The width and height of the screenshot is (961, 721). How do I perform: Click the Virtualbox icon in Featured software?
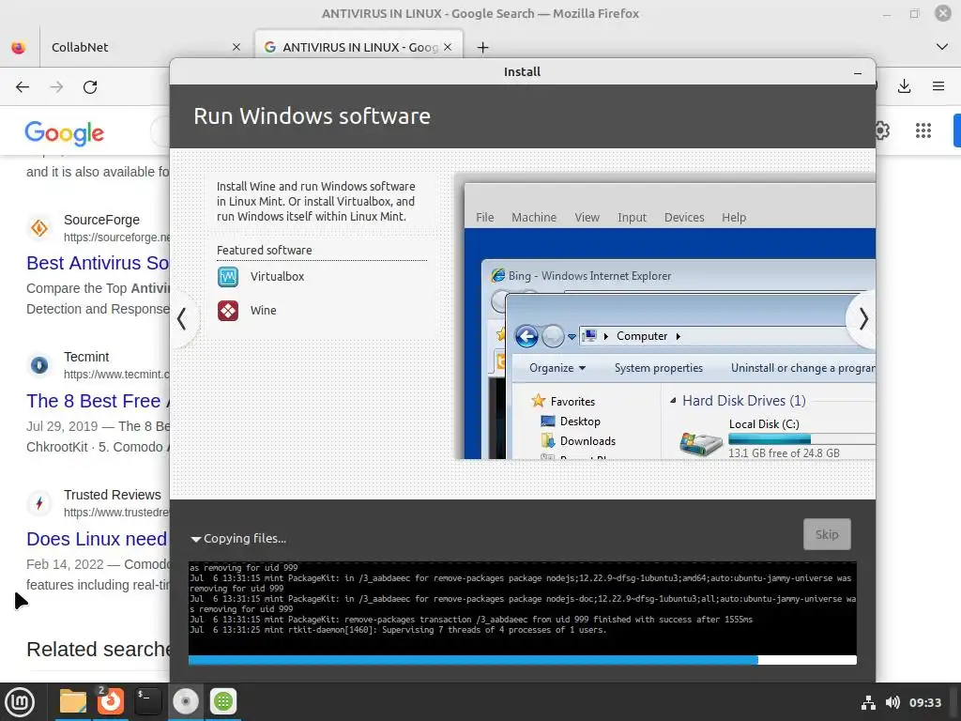pos(228,277)
